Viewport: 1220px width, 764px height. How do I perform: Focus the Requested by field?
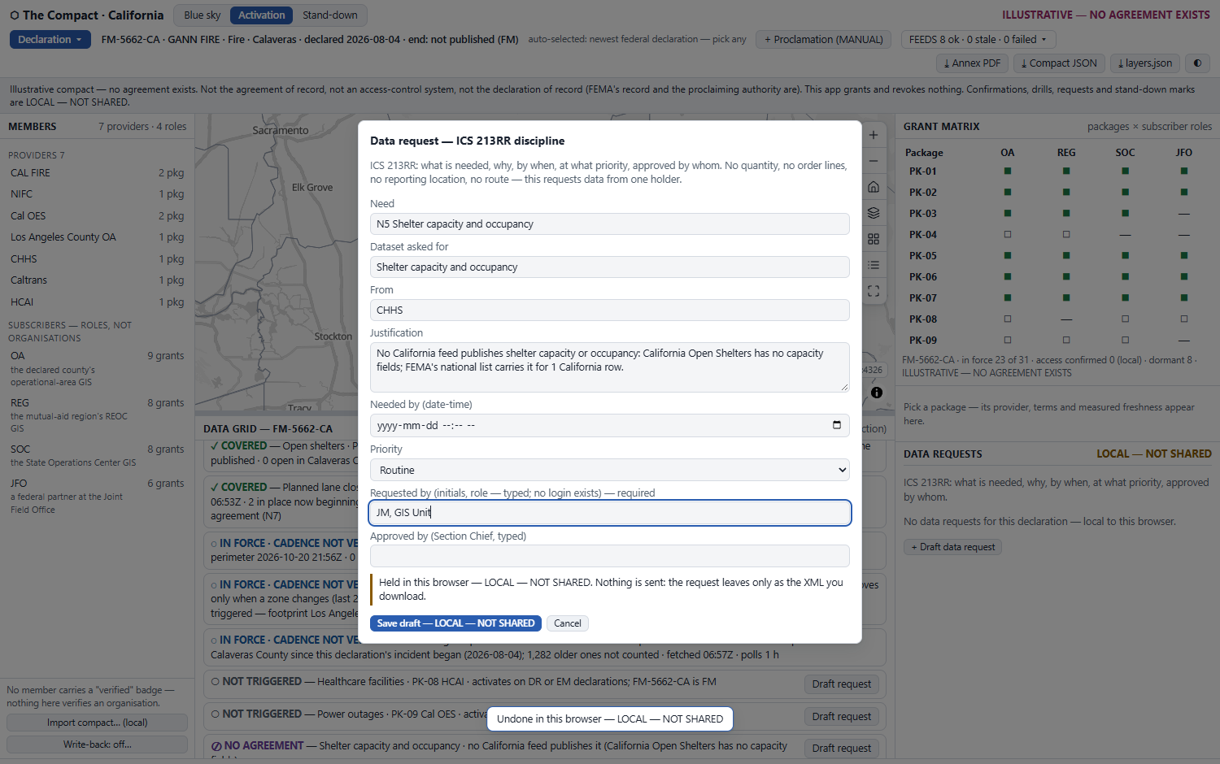click(610, 513)
